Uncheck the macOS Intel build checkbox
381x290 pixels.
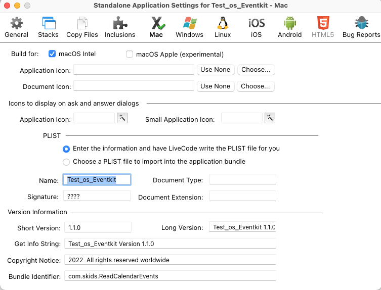52,54
